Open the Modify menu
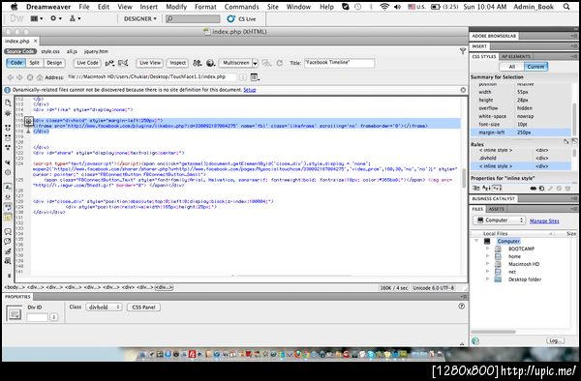 [176, 7]
